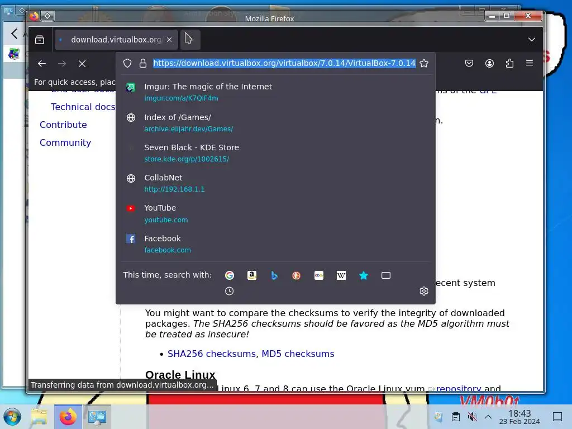This screenshot has height=429, width=572.
Task: Click the Firefox taskbar icon
Action: 68,417
